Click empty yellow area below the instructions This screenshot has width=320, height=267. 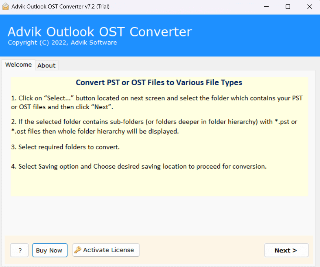click(x=159, y=184)
